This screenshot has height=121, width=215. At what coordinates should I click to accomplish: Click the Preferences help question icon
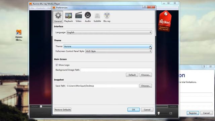145,7
